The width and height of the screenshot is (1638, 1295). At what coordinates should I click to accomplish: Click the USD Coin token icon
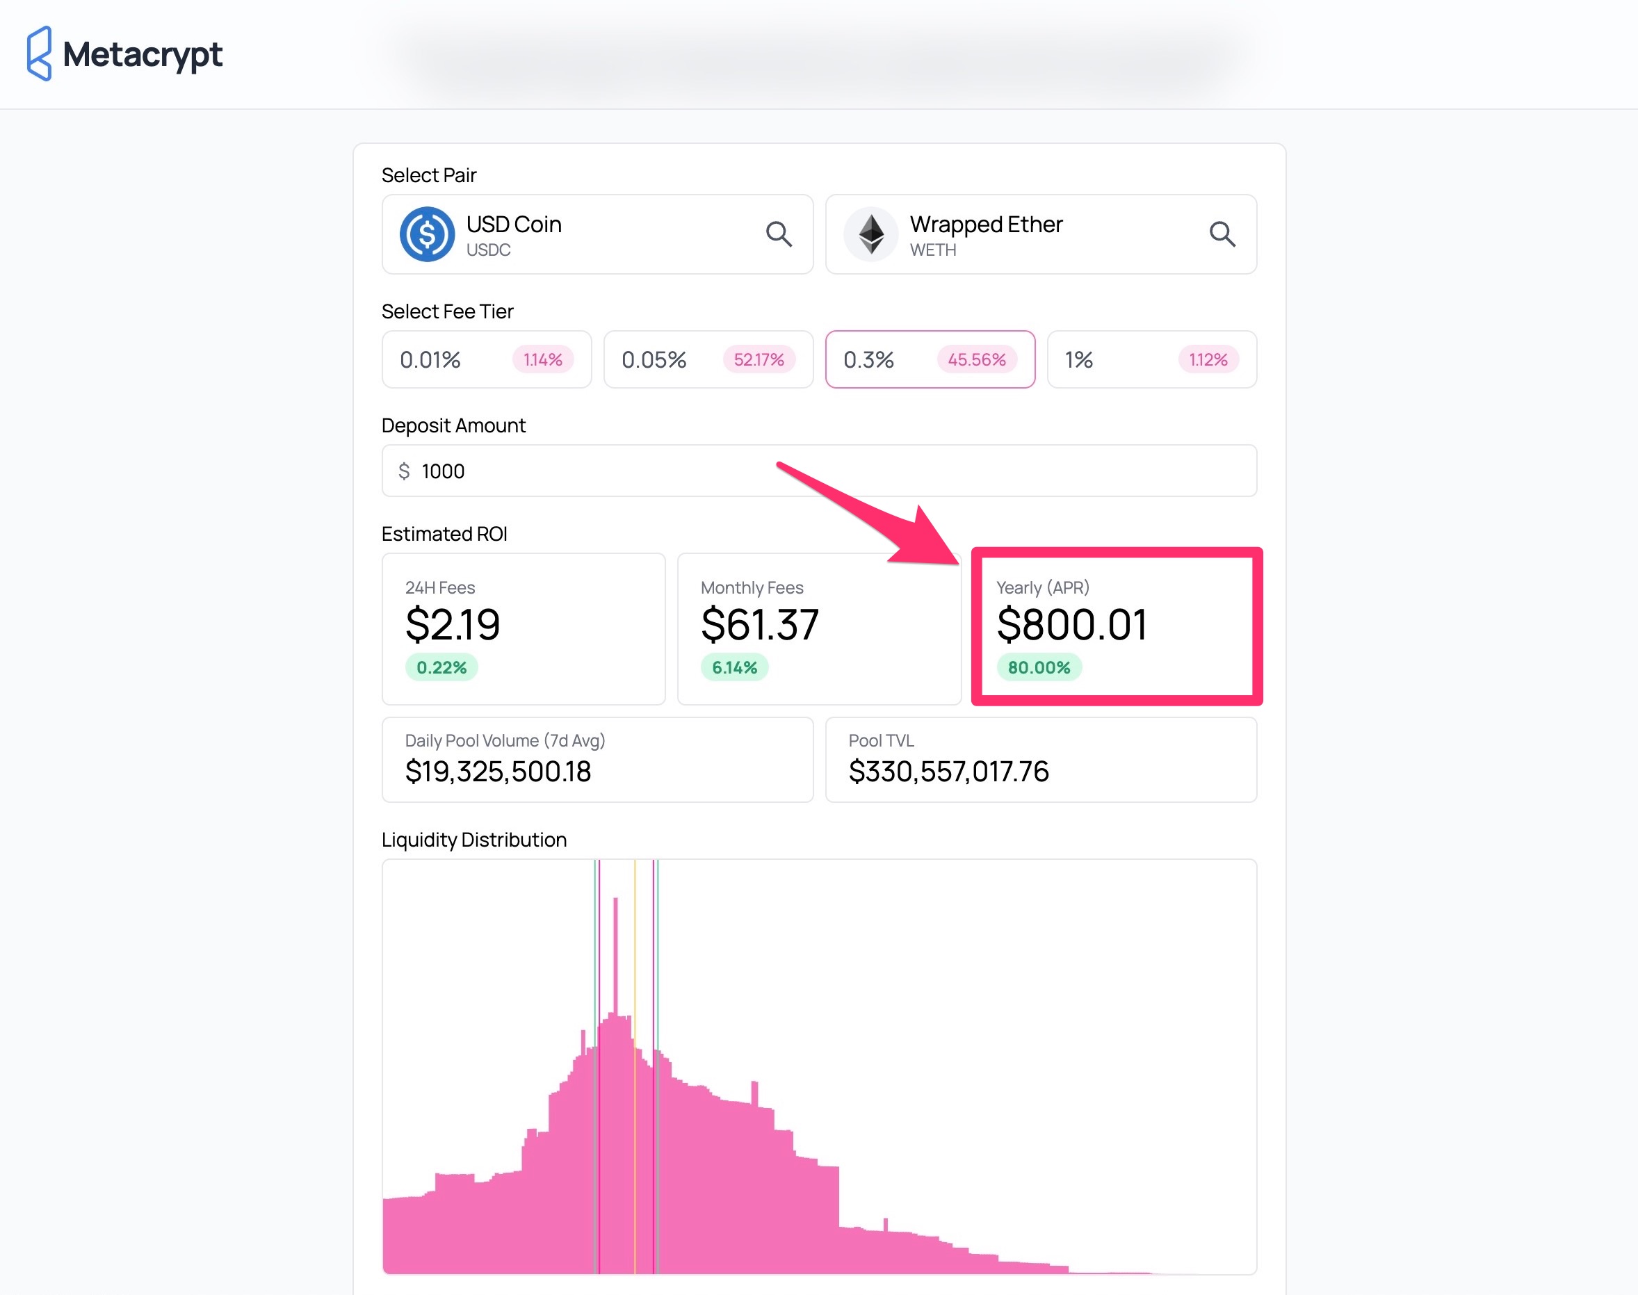click(x=427, y=234)
